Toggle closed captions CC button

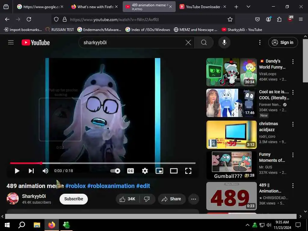(x=131, y=171)
